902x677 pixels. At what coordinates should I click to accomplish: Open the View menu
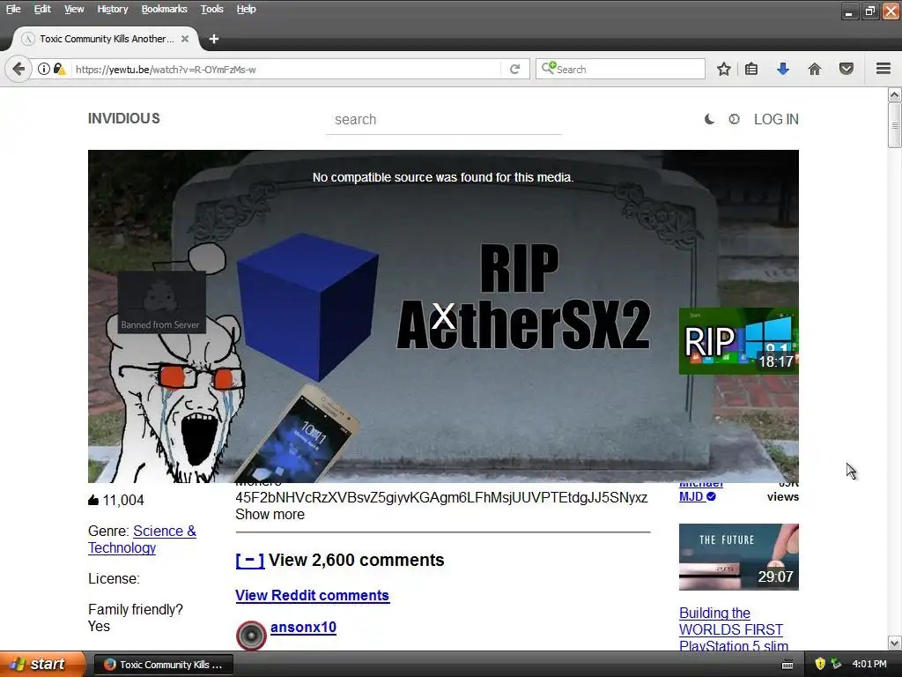74,9
